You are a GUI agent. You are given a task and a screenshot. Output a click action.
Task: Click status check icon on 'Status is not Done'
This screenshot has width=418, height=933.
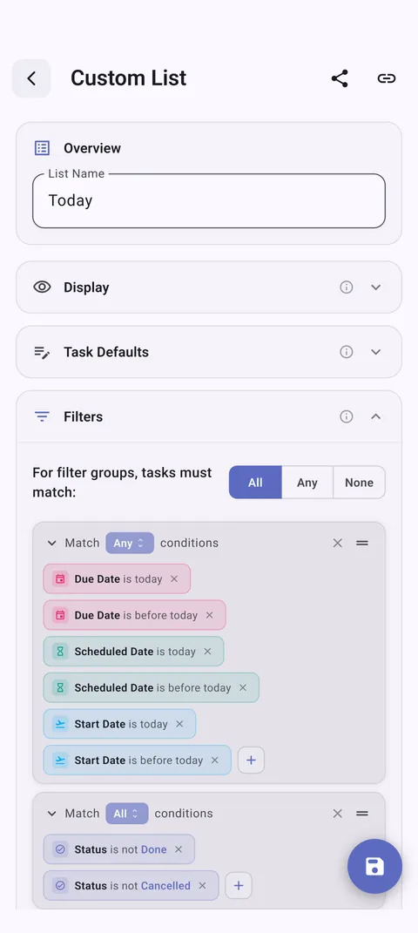coord(59,849)
